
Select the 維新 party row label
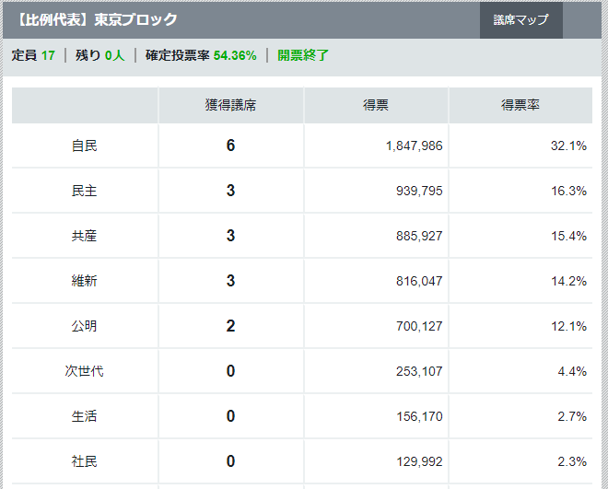[x=84, y=281]
